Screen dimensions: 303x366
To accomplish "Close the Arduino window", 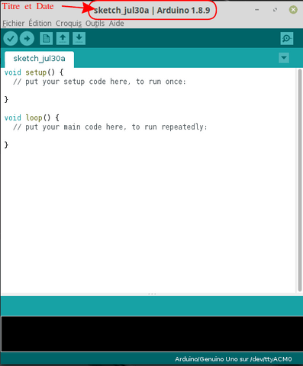I will pos(293,10).
